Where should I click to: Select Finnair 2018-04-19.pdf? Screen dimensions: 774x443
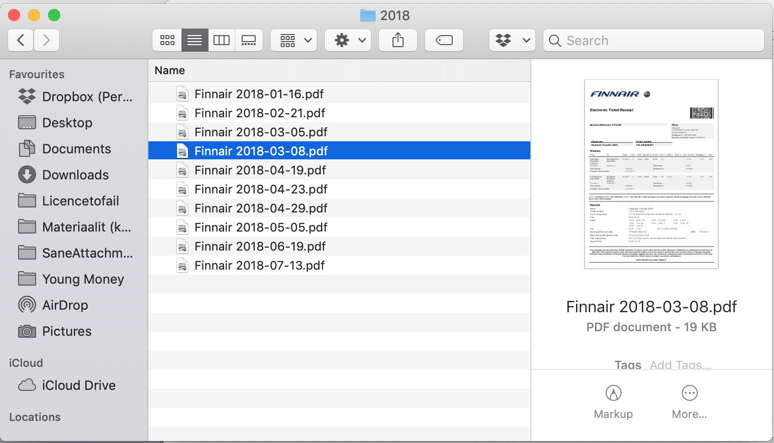[x=339, y=170]
